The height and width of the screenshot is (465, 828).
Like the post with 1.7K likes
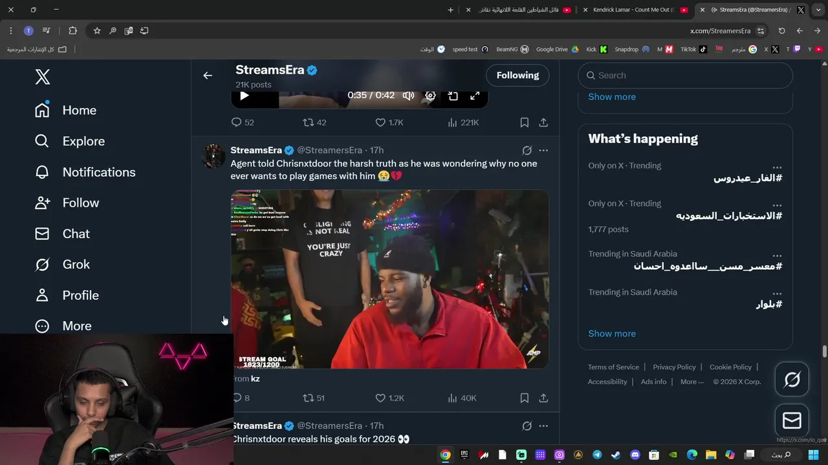[389, 122]
